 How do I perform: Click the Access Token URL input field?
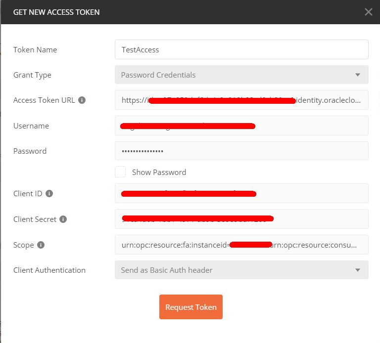(x=241, y=100)
